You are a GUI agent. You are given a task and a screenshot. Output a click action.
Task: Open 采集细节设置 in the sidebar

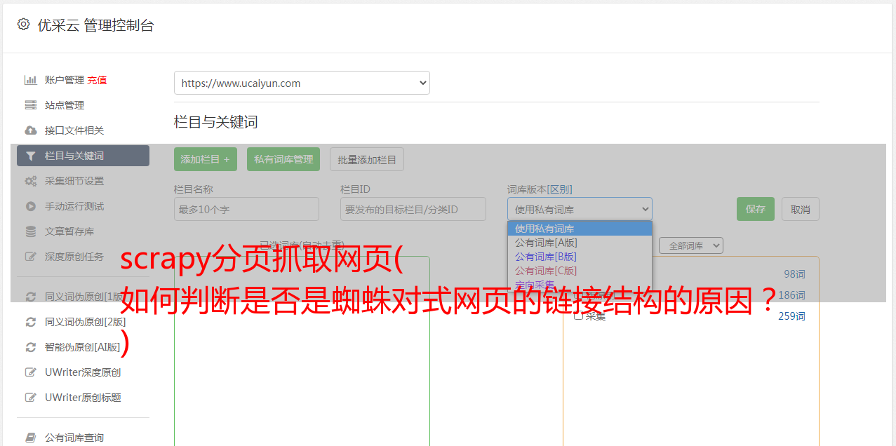pyautogui.click(x=74, y=181)
